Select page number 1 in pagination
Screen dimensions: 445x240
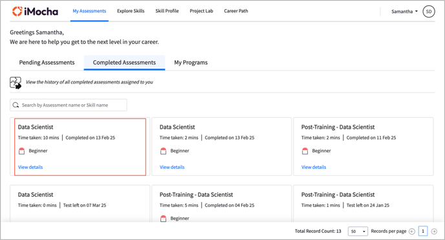(423, 231)
